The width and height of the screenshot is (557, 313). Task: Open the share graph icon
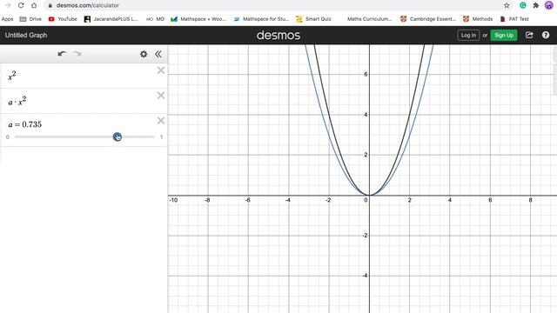[x=529, y=35]
